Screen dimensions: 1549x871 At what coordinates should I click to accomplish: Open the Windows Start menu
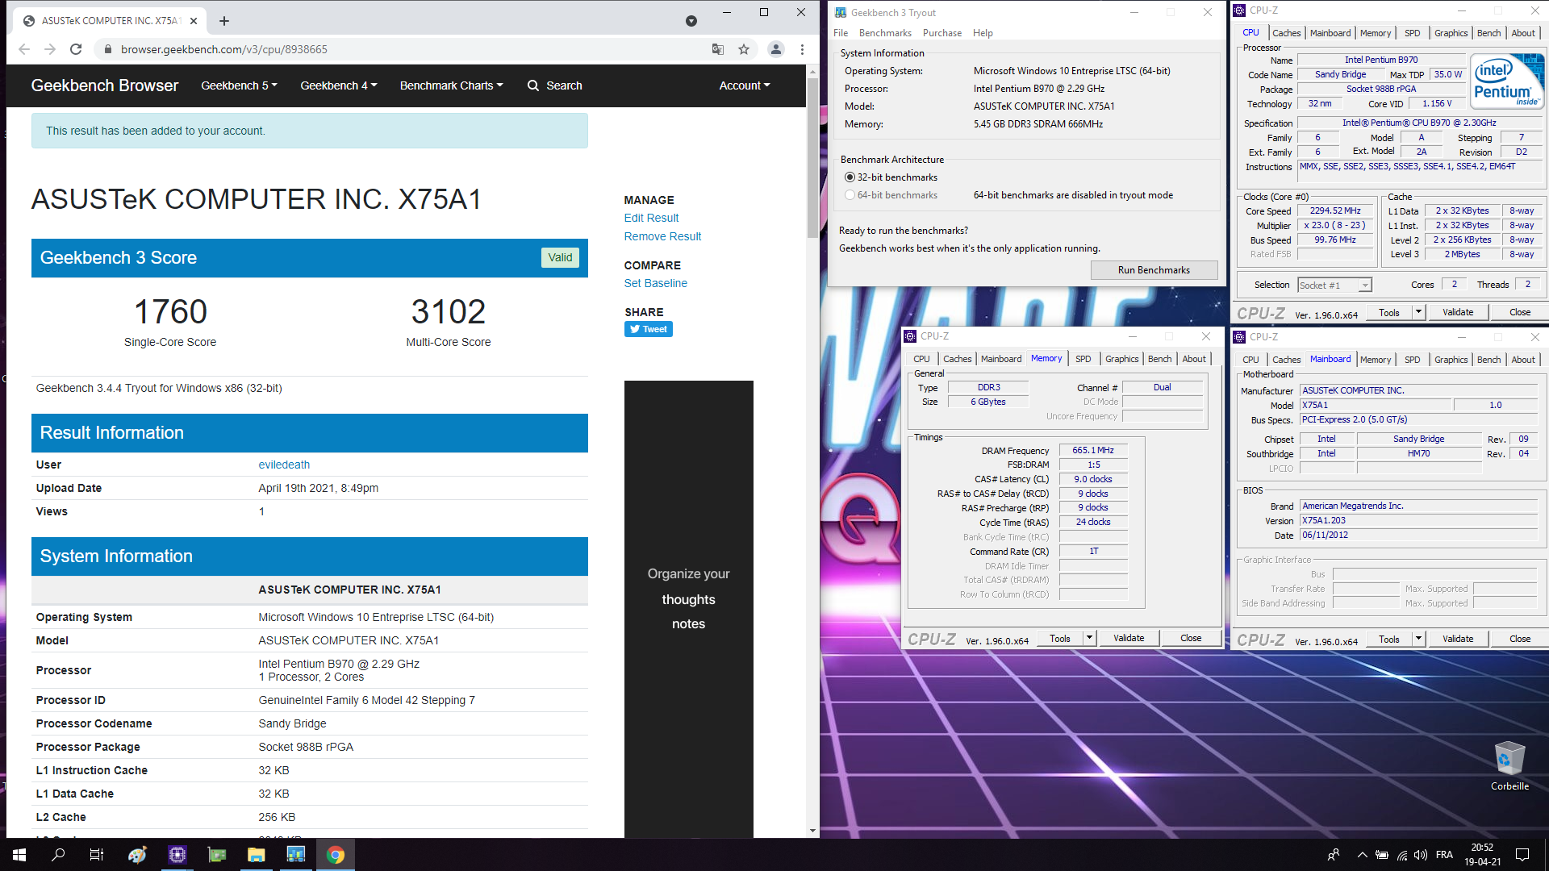click(x=19, y=855)
